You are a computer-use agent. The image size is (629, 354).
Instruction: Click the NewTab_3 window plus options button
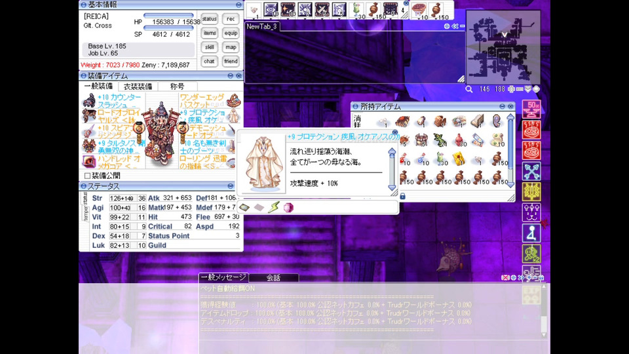tap(446, 26)
